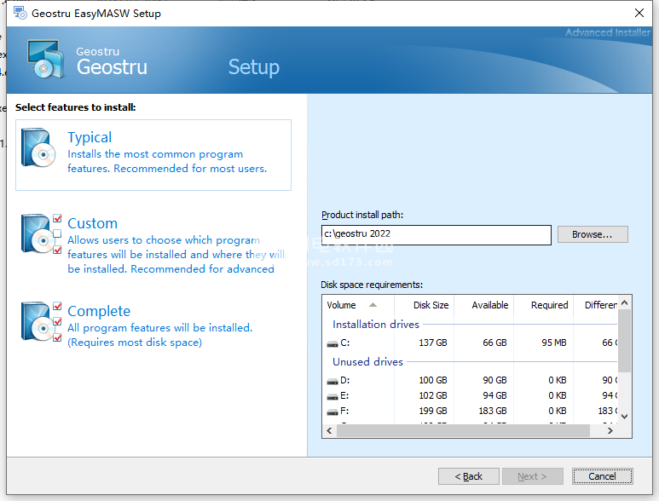Screen dimensions: 659x501
Task: Go to previous step with Back button
Action: click(469, 476)
